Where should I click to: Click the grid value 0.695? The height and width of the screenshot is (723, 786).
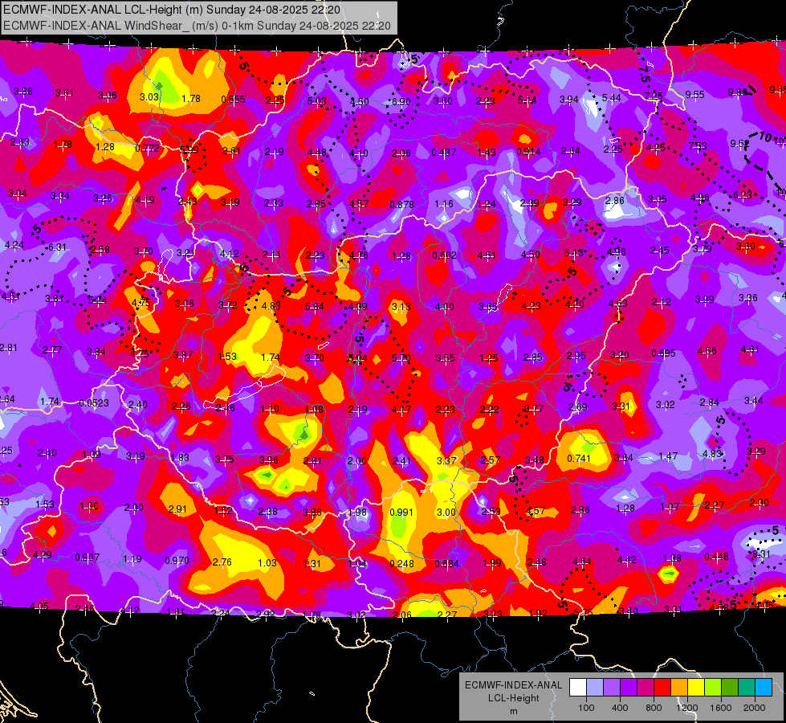663,353
